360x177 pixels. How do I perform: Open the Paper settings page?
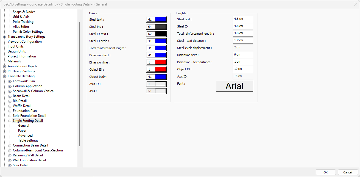click(x=22, y=131)
